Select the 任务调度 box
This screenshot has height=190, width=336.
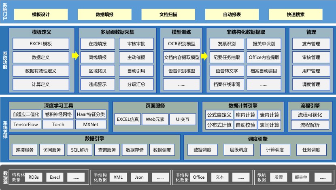point(311,150)
